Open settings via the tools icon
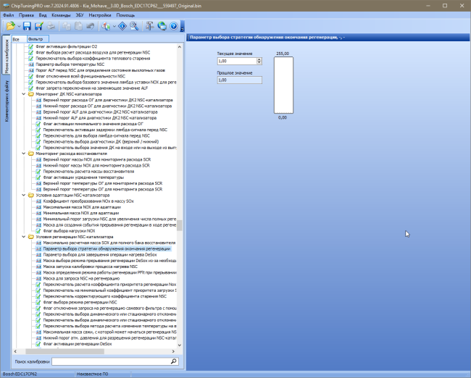The image size is (471, 378). [x=149, y=26]
